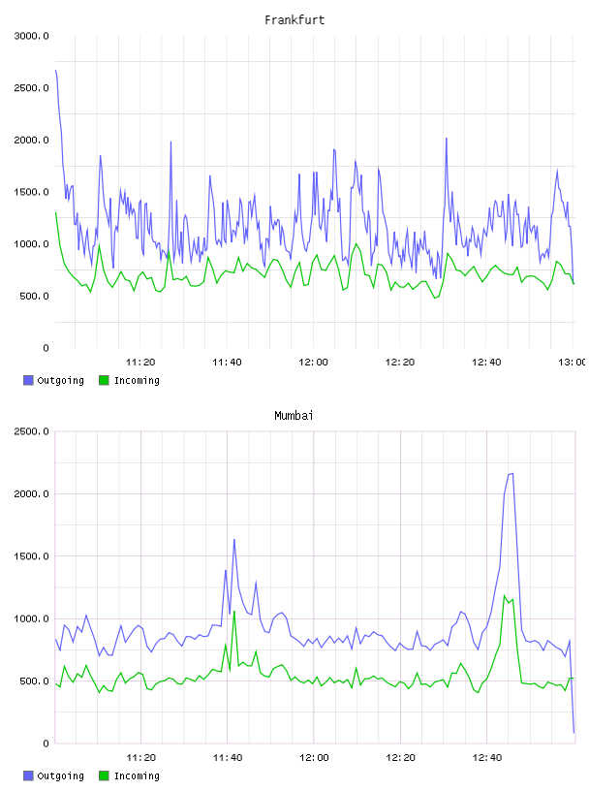Click Mumbai's 1500.0 y-axis label

click(x=31, y=555)
